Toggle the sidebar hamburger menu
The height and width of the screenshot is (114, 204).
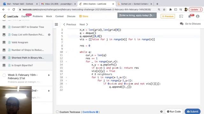[x=56, y=24]
